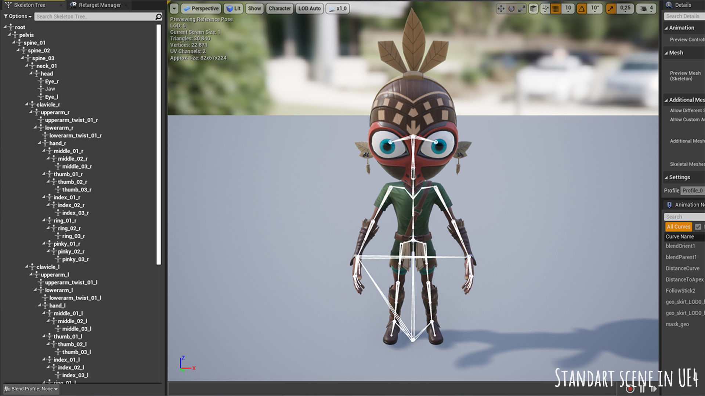Open the Perspective view menu
This screenshot has width=705, height=396.
201,8
